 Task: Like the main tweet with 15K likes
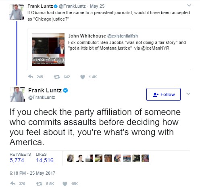65,184
